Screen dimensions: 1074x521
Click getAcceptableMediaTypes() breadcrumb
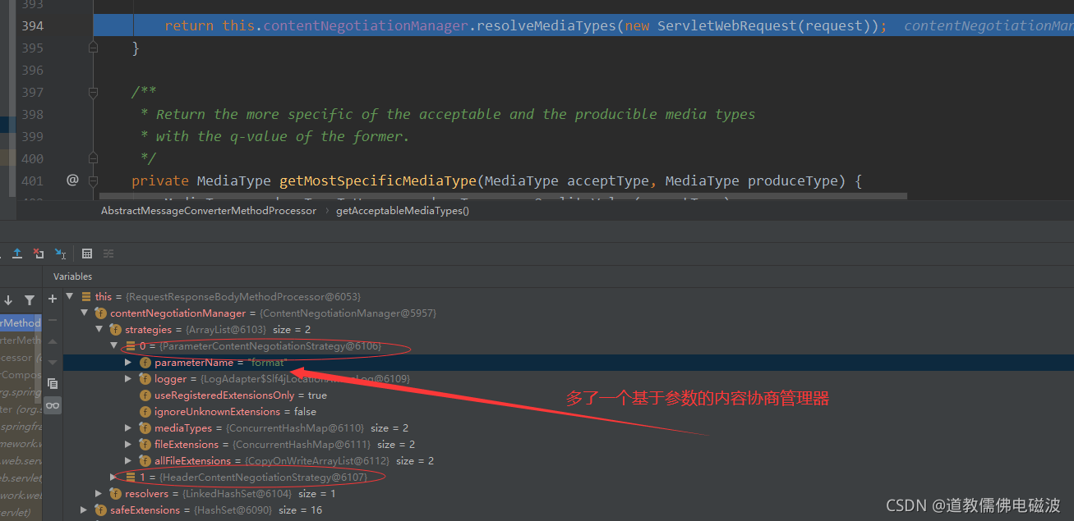403,211
